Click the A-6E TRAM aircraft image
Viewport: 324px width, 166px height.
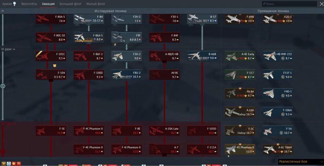(270, 149)
